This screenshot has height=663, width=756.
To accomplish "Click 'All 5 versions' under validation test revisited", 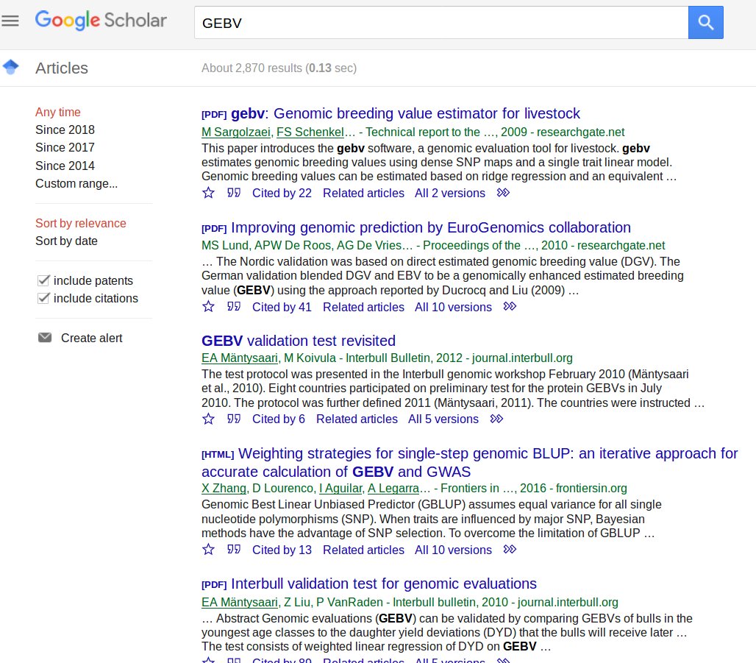I will [443, 419].
